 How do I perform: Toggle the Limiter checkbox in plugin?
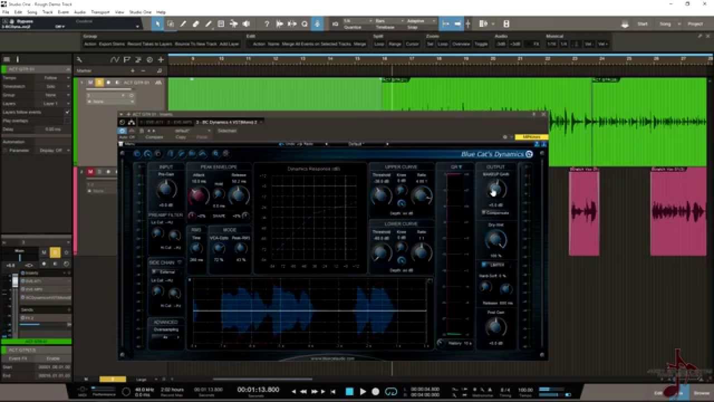484,265
